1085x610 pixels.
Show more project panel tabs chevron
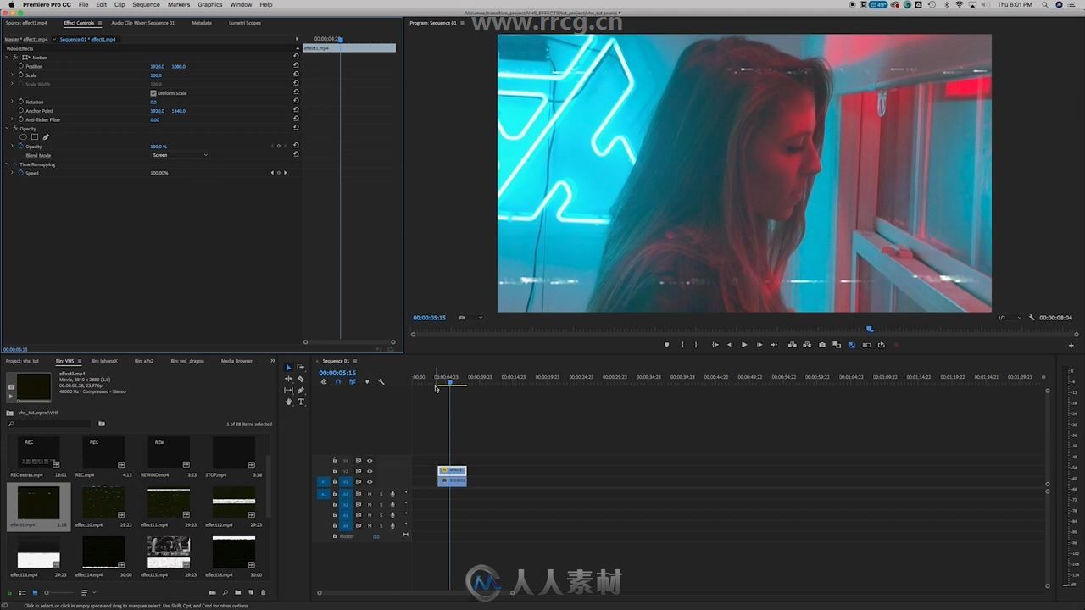pos(272,361)
